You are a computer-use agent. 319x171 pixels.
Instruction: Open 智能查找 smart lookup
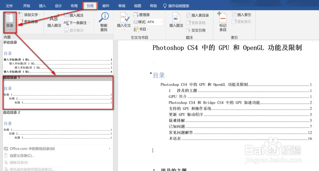[x=104, y=22]
